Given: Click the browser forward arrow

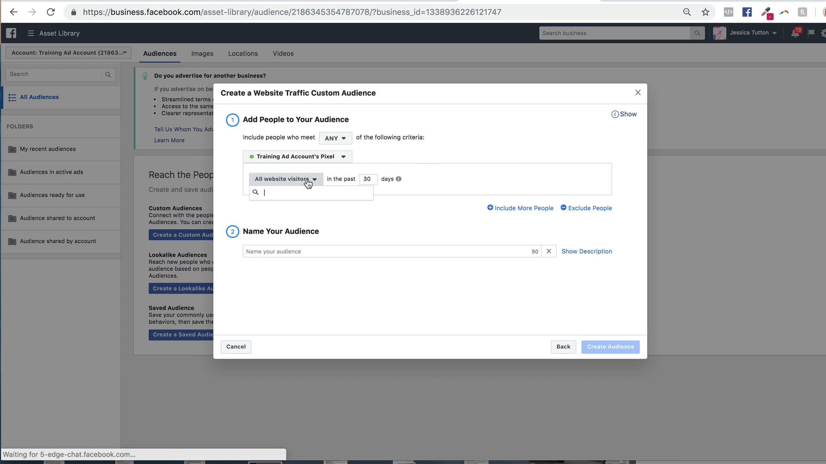Looking at the screenshot, I should click(32, 12).
